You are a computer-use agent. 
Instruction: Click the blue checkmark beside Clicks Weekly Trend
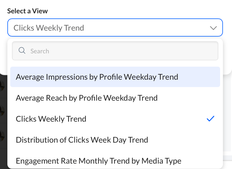(x=210, y=119)
